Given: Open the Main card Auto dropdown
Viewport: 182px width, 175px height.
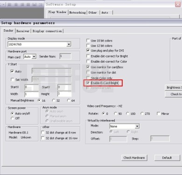Looking at the screenshot, I should (34, 56).
